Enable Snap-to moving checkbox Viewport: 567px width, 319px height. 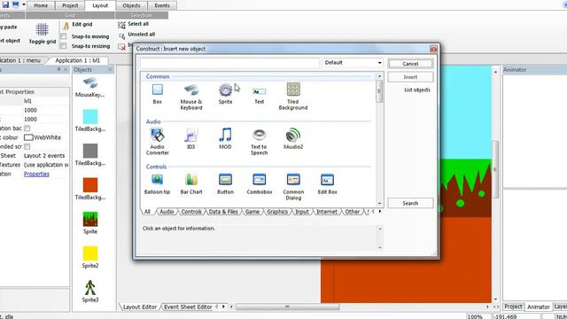(x=63, y=36)
